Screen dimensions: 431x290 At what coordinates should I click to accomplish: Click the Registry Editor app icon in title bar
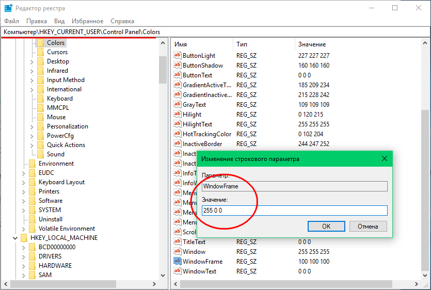(x=8, y=8)
